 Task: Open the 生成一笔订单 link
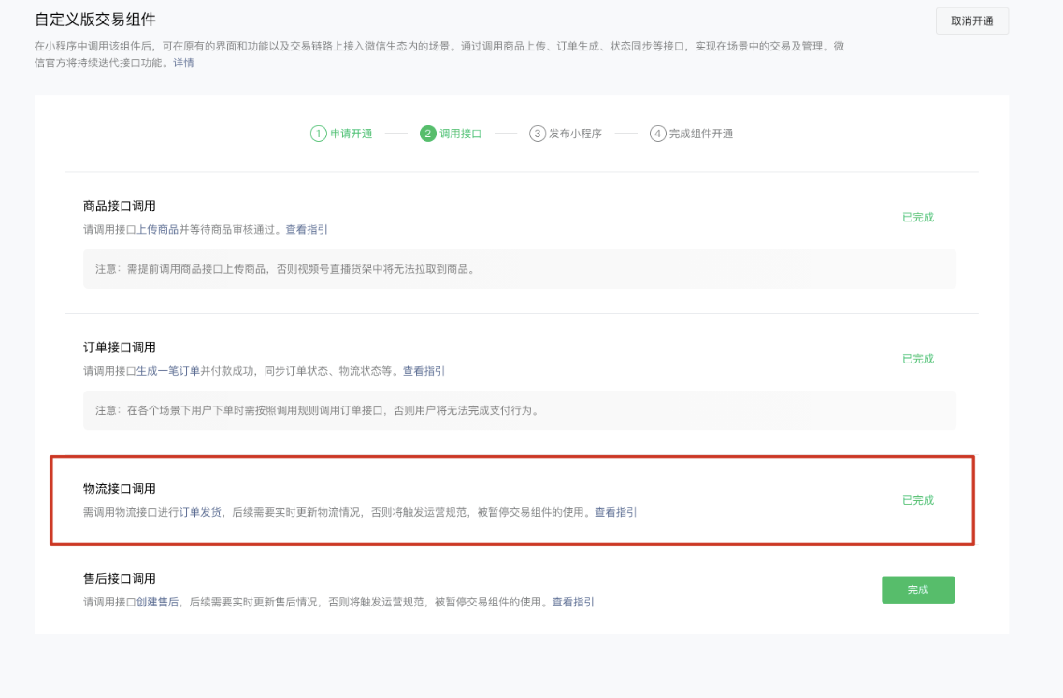click(x=168, y=371)
